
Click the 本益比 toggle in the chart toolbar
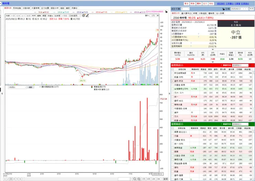[x=50, y=16]
